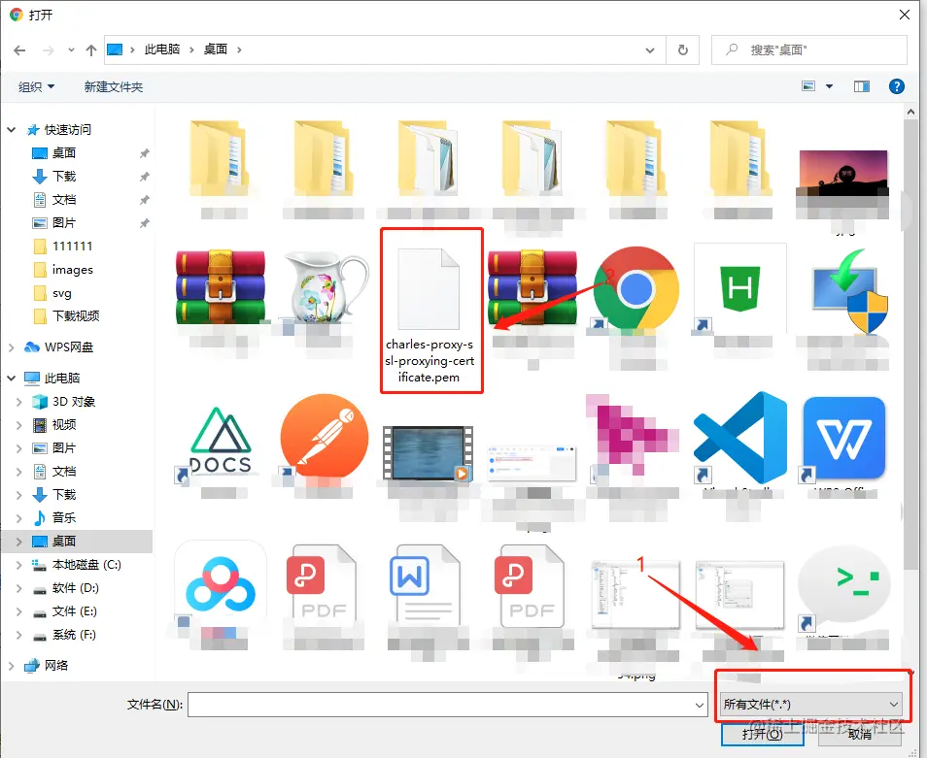Screen dimensions: 927x758
Task: Select the video file with film-strip thumbnail
Action: (428, 453)
